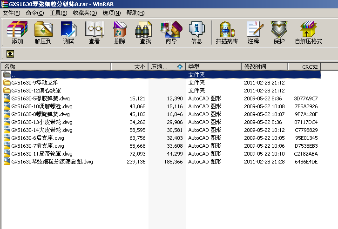Select file GXS1630-8螺旋弹簧.dwg
The image size is (338, 229).
(41, 114)
